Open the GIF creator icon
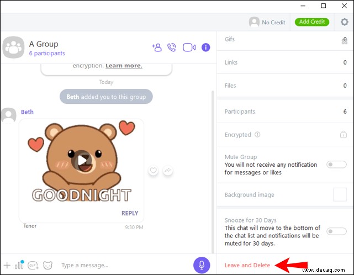 click(33, 265)
